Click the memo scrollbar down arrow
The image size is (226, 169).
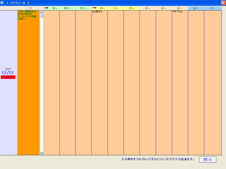coord(41,153)
